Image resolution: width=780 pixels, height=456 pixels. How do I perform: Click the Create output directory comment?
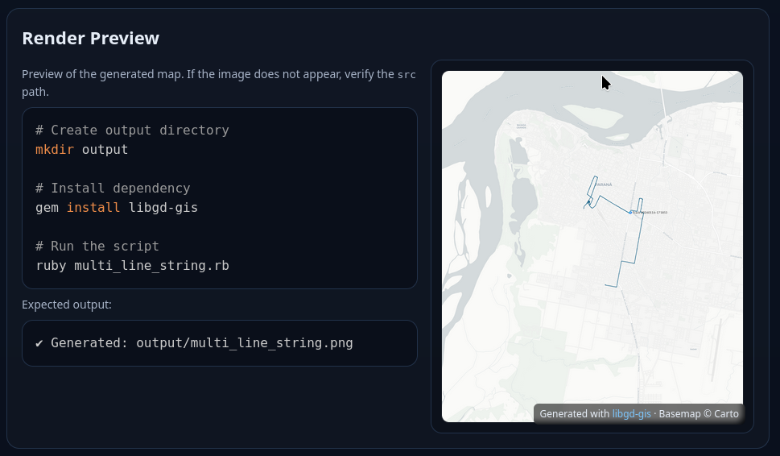point(132,131)
